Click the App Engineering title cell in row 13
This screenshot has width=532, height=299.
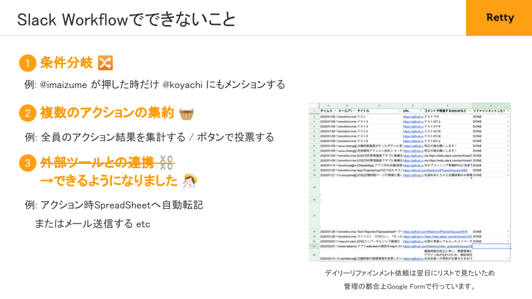[379, 170]
